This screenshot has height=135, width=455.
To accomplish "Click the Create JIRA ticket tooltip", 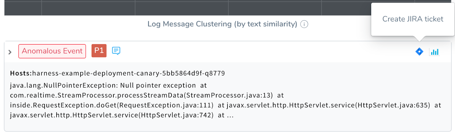I will coord(413,19).
